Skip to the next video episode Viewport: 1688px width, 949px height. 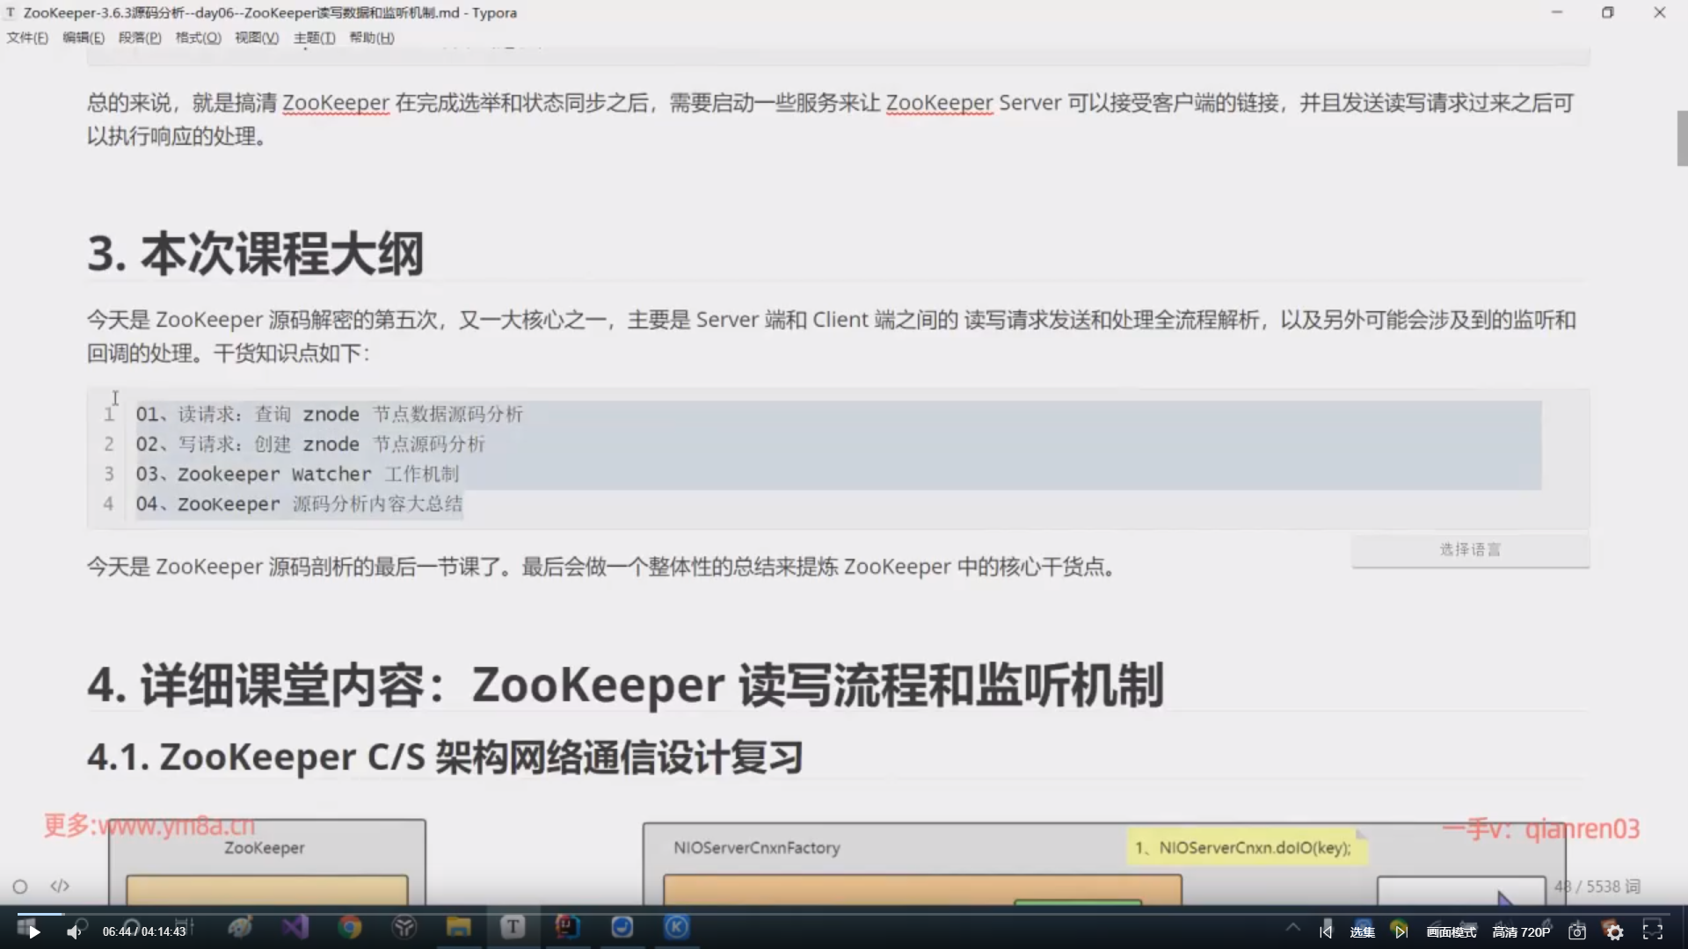1401,932
